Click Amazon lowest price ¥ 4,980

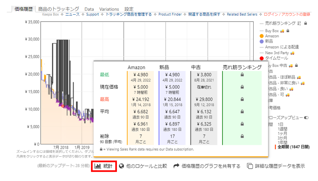click(x=141, y=75)
